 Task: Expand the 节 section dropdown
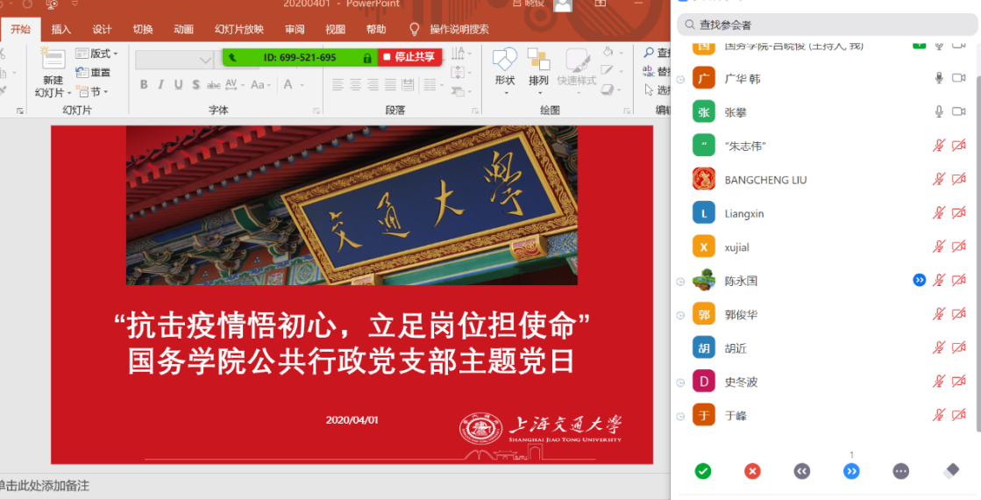(x=93, y=91)
